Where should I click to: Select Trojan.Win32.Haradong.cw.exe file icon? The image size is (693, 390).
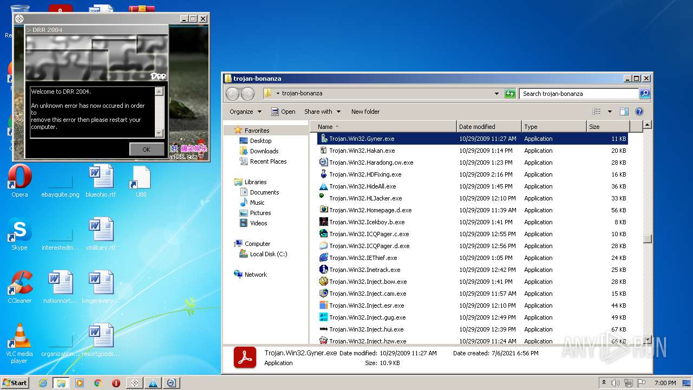click(x=324, y=162)
